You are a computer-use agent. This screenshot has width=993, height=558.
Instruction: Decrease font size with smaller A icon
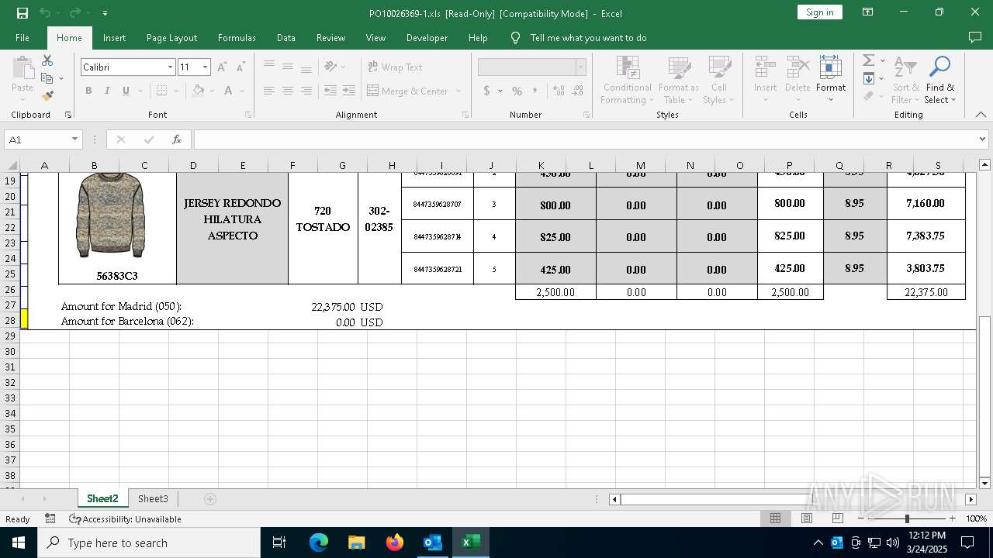[x=240, y=67]
